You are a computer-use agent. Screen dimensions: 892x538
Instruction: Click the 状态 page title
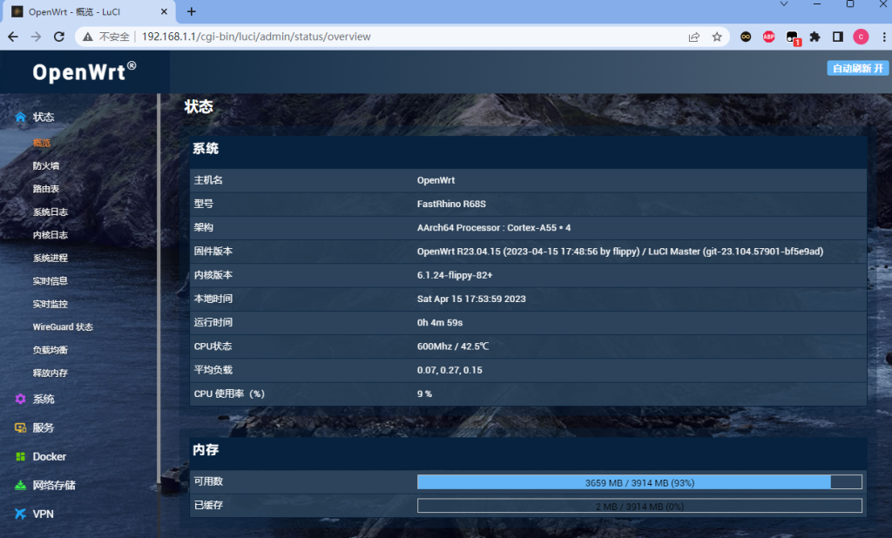pos(199,107)
